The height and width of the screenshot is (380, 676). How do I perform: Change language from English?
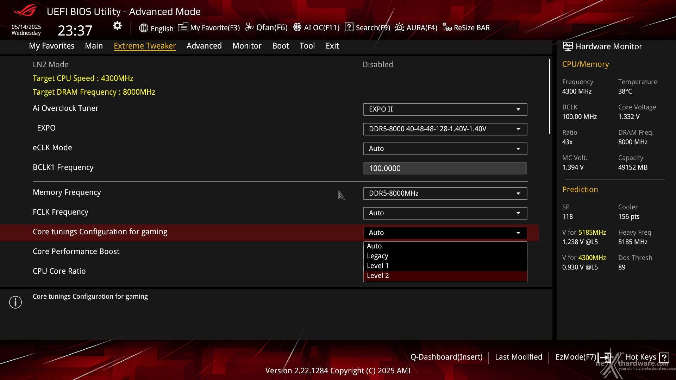click(x=156, y=28)
